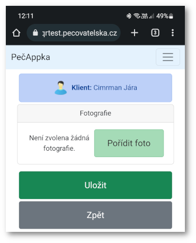Click the Fotografie section header
The width and height of the screenshot is (196, 243).
(95, 113)
